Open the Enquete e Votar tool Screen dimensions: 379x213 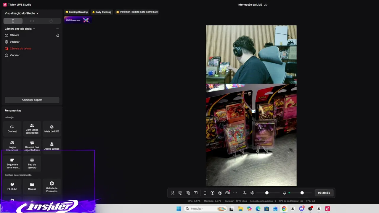pos(12,164)
